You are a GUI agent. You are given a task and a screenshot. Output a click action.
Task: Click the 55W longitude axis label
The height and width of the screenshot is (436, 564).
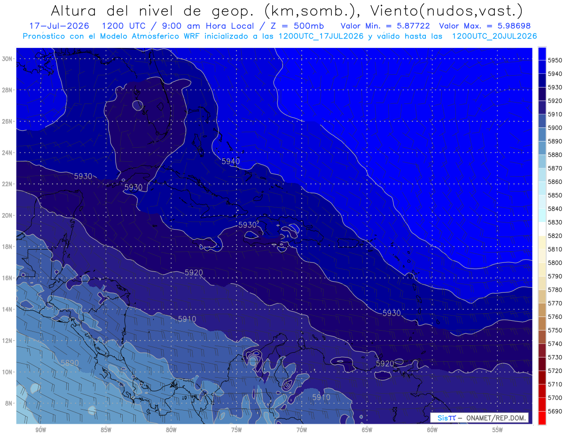coord(498,430)
